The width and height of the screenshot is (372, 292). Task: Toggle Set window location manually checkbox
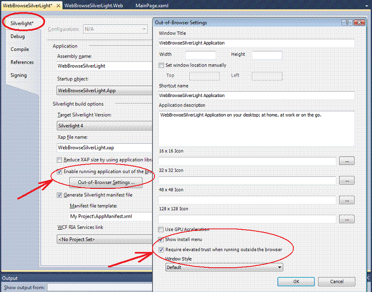161,65
